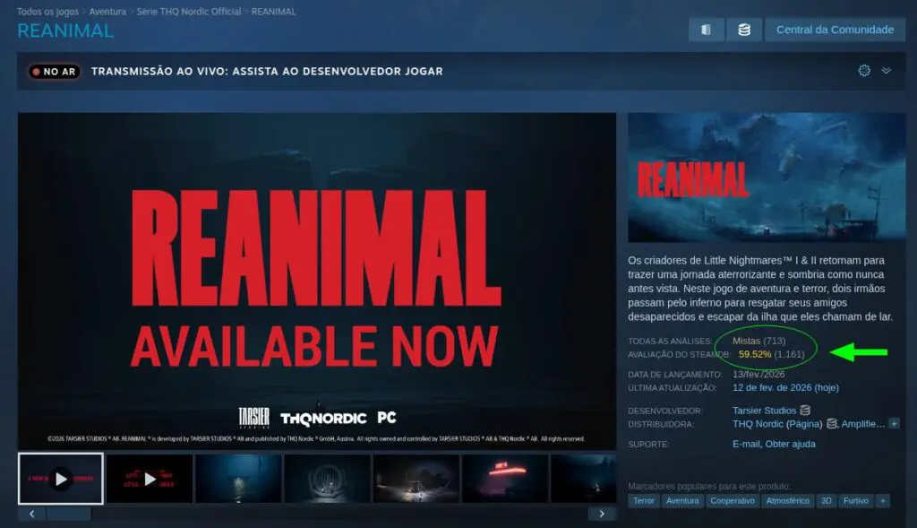Viewport: 917px width, 528px height.
Task: Show more tags with plus button
Action: coord(883,501)
